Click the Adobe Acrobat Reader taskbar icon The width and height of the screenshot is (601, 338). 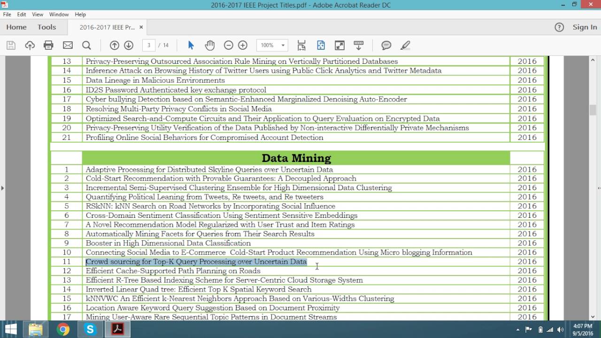pyautogui.click(x=117, y=330)
